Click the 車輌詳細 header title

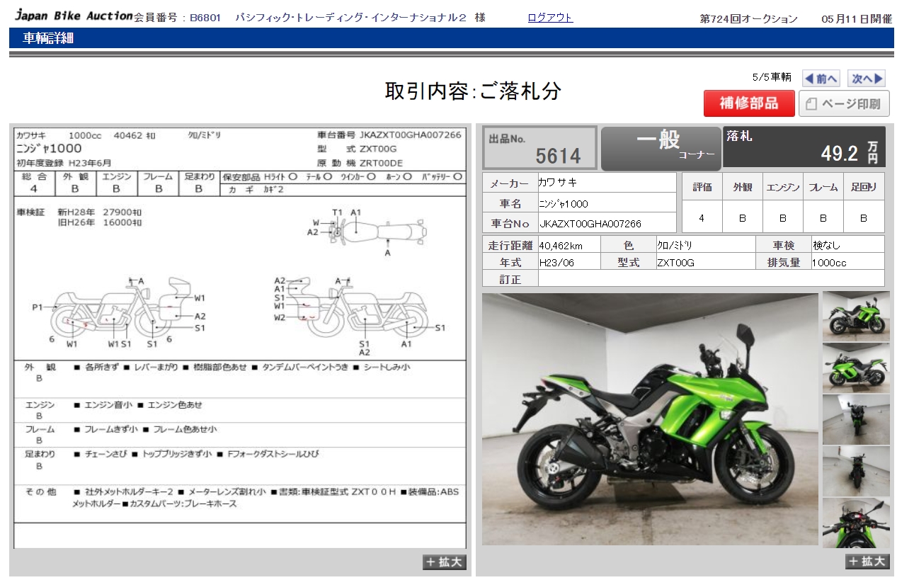(x=48, y=38)
